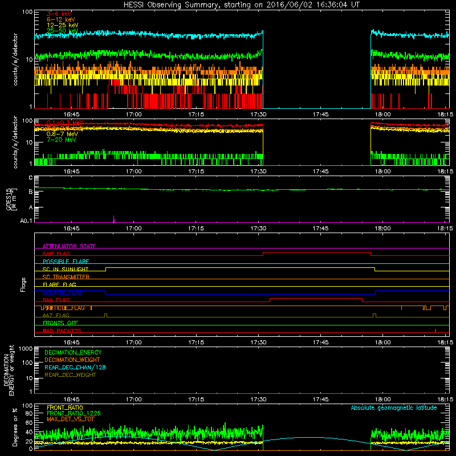Select the FLARE_FLAG label
The height and width of the screenshot is (456, 456).
click(59, 284)
